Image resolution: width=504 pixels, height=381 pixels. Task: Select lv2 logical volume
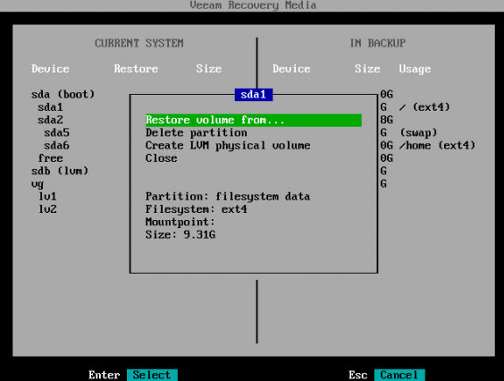click(47, 209)
